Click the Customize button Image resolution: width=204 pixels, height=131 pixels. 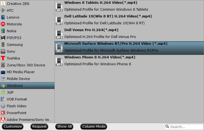click(x=13, y=127)
